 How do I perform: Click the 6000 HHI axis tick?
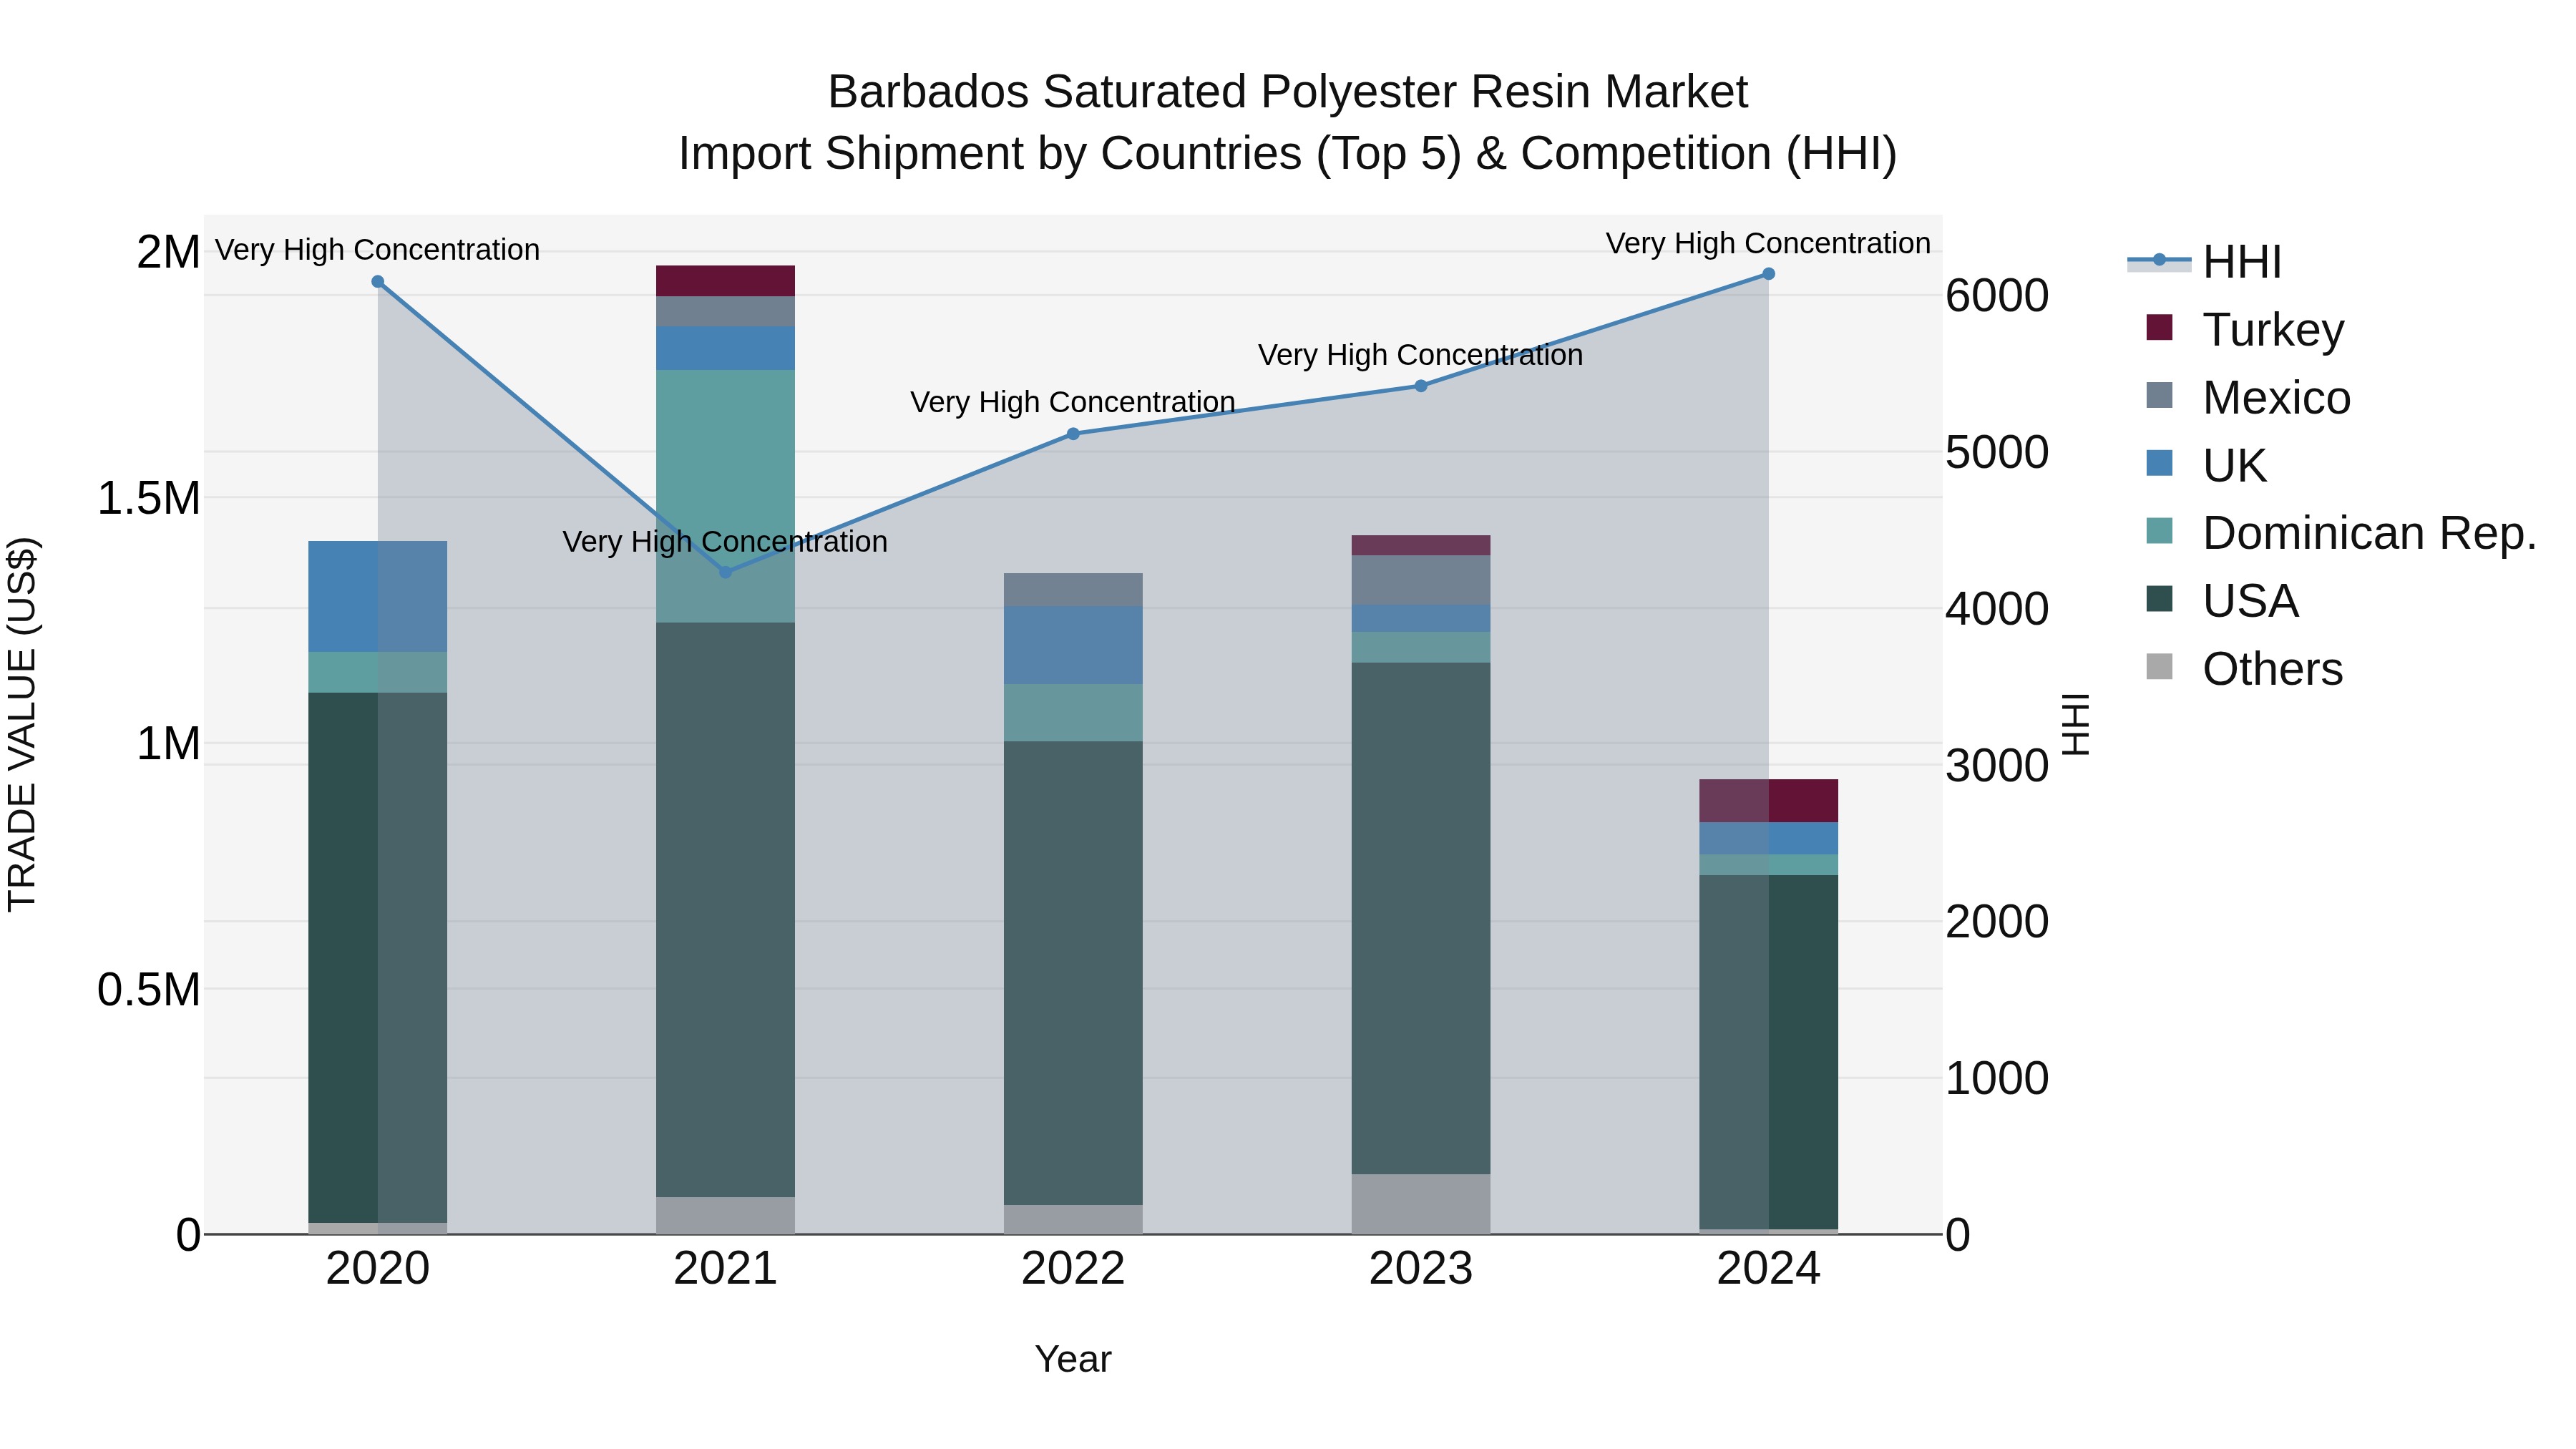pos(1997,296)
